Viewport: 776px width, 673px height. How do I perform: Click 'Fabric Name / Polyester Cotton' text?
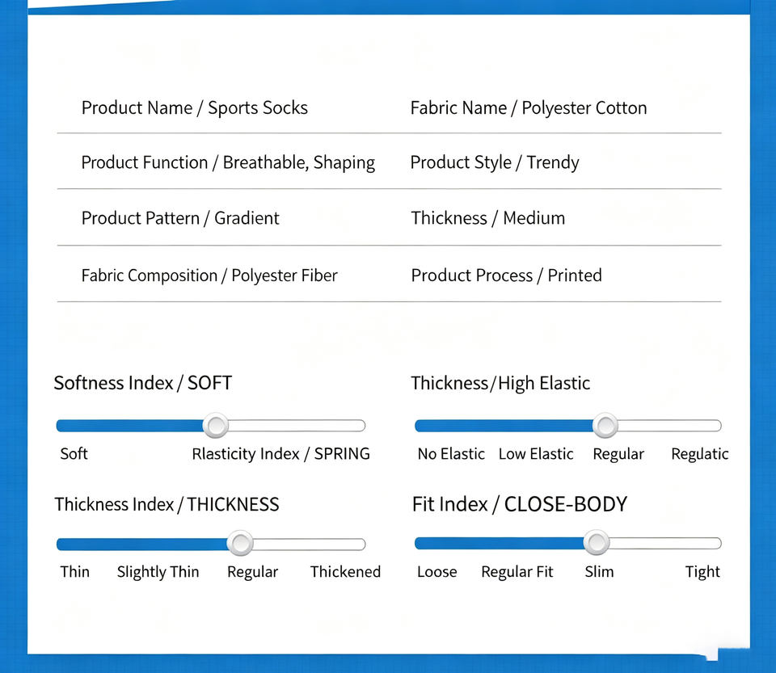529,107
